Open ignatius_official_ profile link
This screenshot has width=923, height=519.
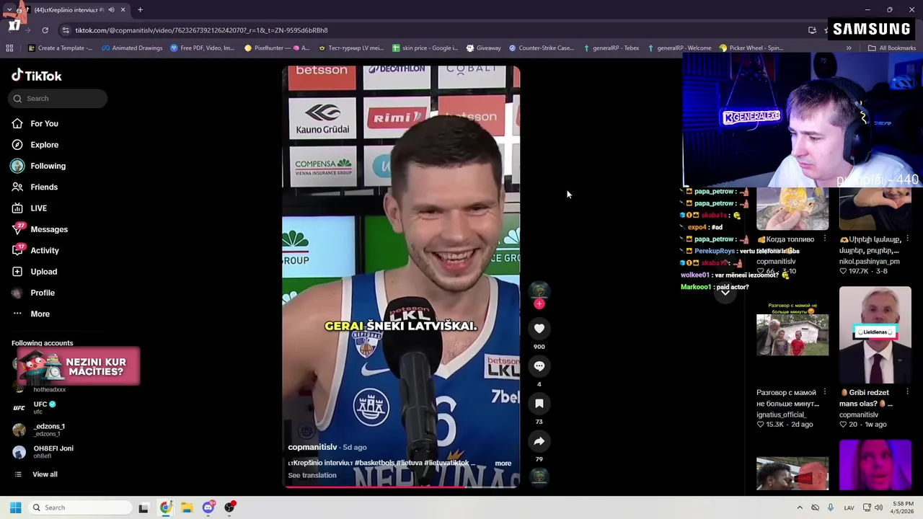[781, 415]
